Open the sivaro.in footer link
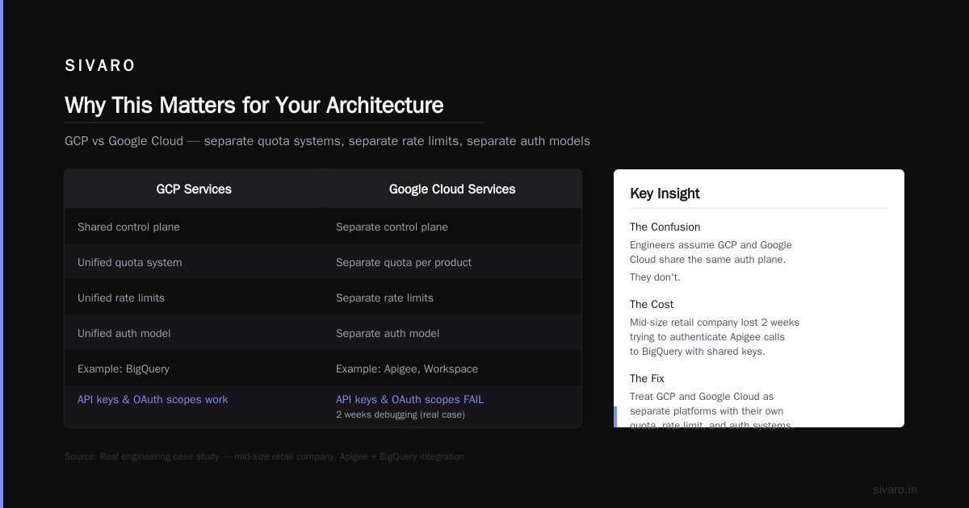Image resolution: width=969 pixels, height=508 pixels. 895,489
